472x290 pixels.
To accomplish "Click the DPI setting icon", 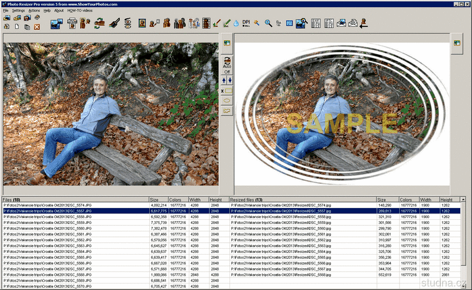I will click(246, 23).
